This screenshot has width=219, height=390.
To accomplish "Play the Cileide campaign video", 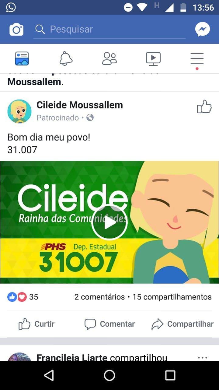I will [109, 223].
